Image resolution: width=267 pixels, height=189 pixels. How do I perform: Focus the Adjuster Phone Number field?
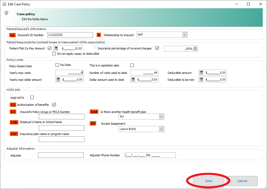pos(150,155)
